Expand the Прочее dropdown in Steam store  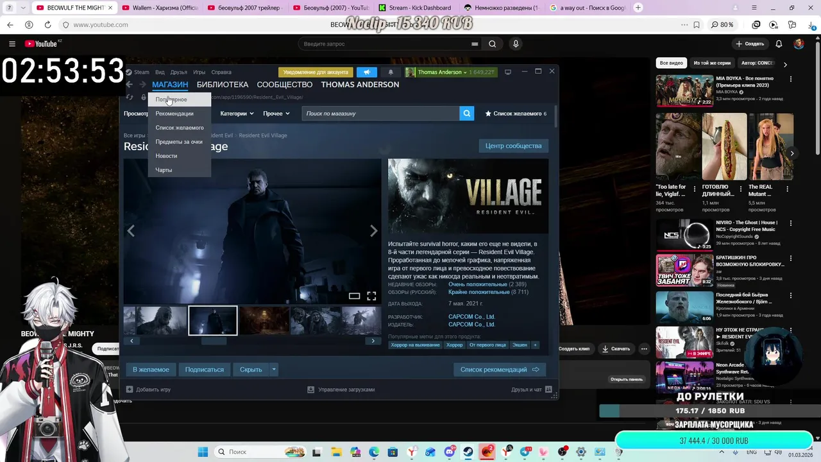(276, 114)
